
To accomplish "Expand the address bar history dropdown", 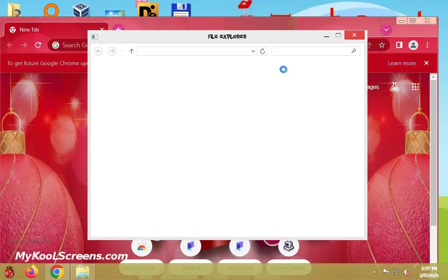I will click(x=253, y=51).
